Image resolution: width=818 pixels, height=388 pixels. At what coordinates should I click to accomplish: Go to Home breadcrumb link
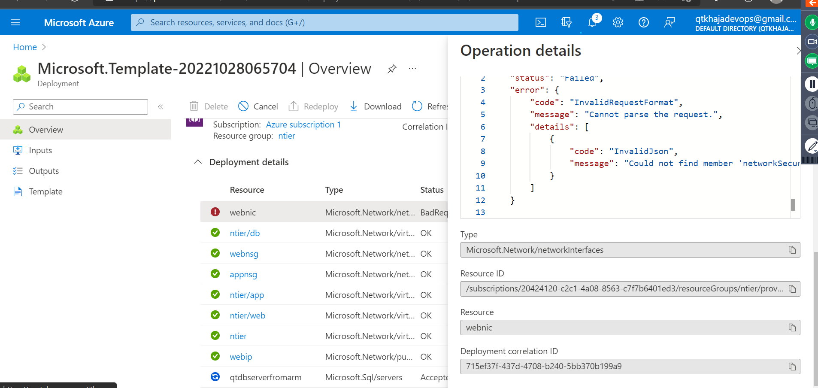click(x=25, y=47)
